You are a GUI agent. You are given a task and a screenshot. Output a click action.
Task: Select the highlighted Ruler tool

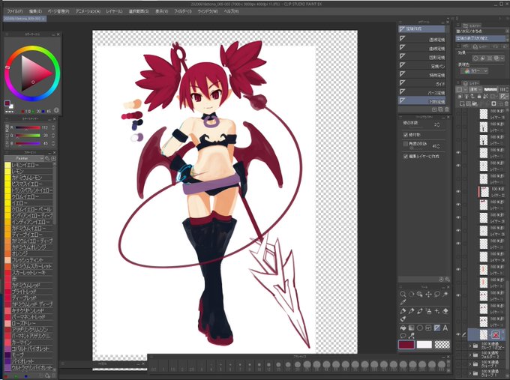coord(436,328)
